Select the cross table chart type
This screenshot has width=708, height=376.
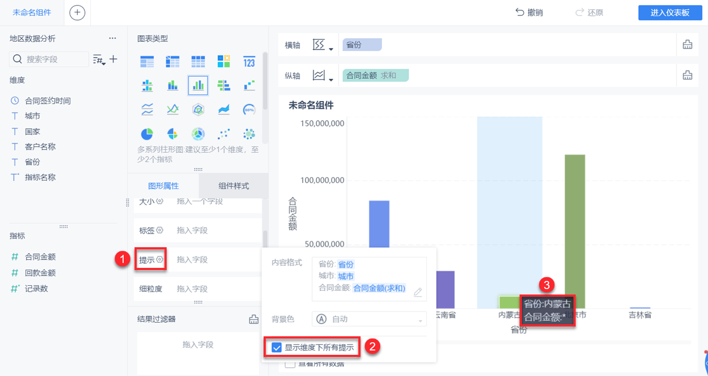pos(173,61)
